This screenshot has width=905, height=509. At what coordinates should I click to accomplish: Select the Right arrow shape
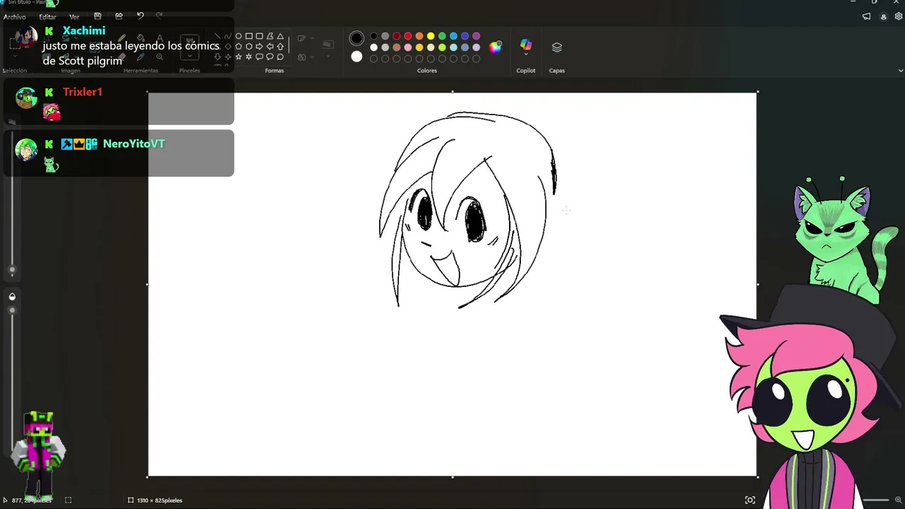259,47
